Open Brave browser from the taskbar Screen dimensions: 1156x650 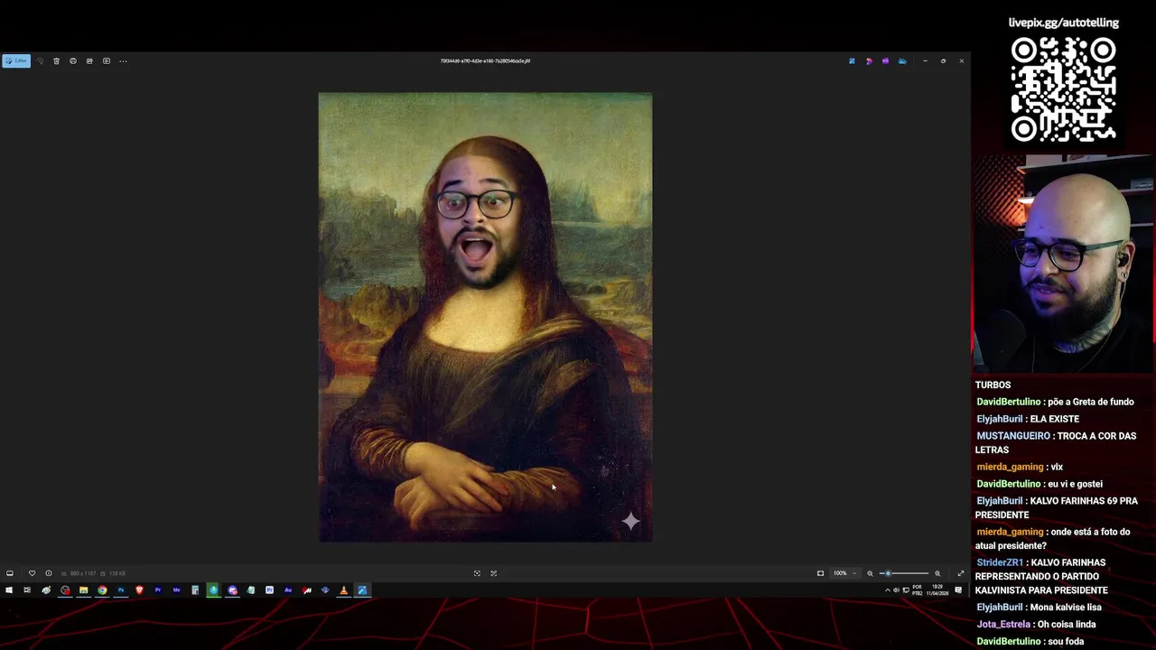[x=139, y=590]
